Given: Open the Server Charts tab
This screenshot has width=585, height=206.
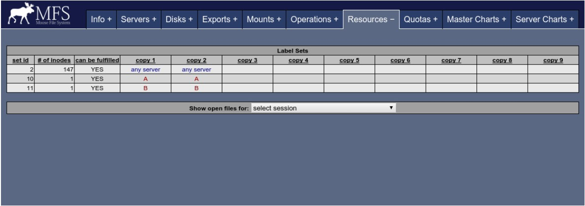Looking at the screenshot, I should pyautogui.click(x=545, y=19).
